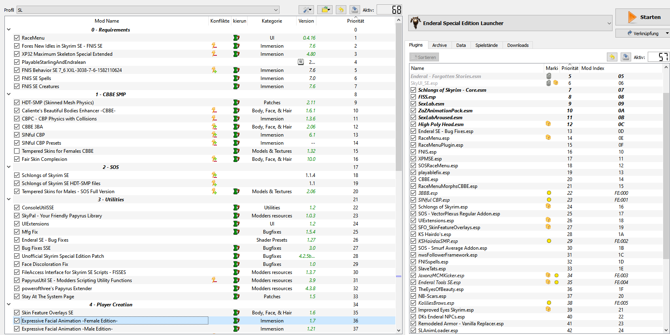Select the Expressive Facial Animation -Female Edition- row

pyautogui.click(x=200, y=320)
